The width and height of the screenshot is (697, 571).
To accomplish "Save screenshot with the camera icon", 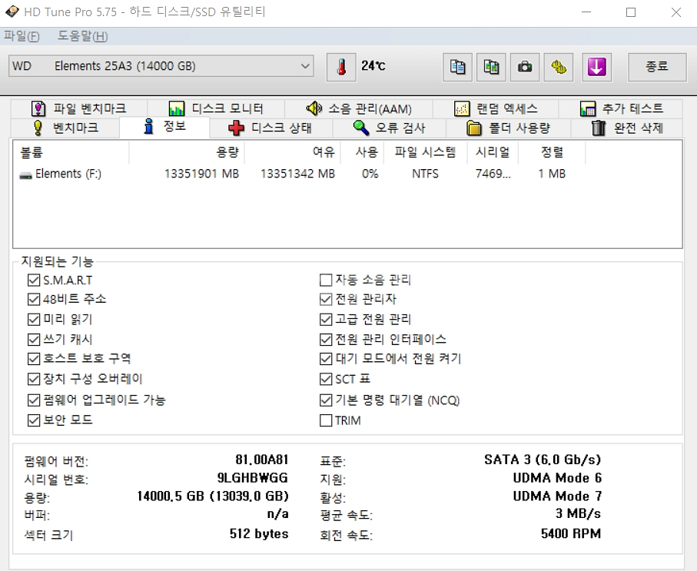I will click(524, 67).
